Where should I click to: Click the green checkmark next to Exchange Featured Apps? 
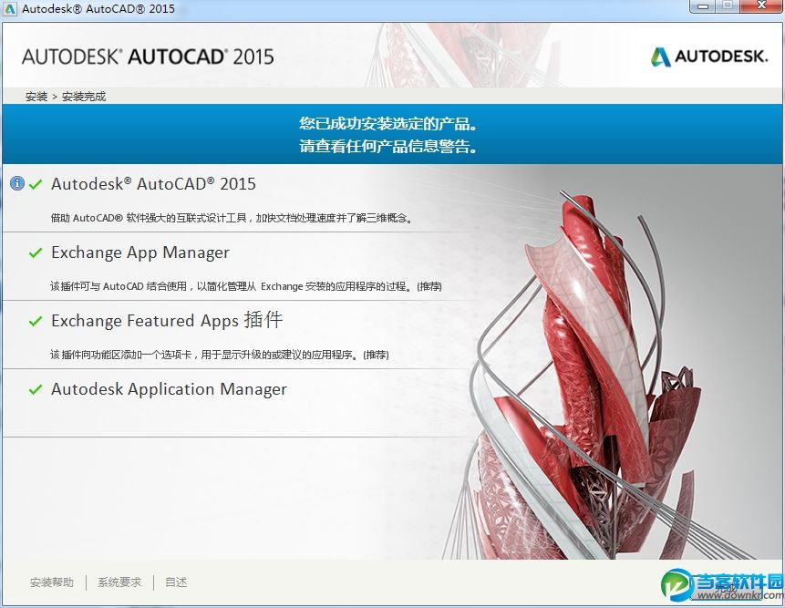click(36, 321)
